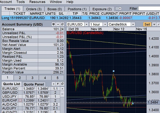Open the Tools menu

(20, 2)
